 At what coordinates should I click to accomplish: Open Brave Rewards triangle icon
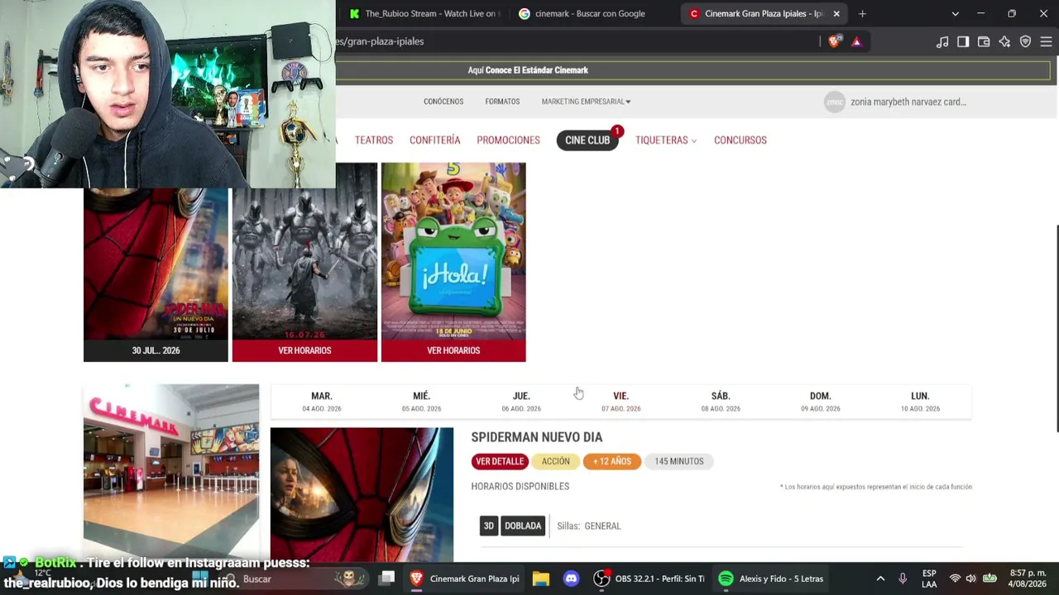point(856,41)
